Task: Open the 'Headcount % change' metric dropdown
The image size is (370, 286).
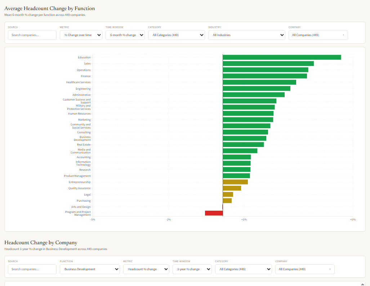Action: coord(146,269)
